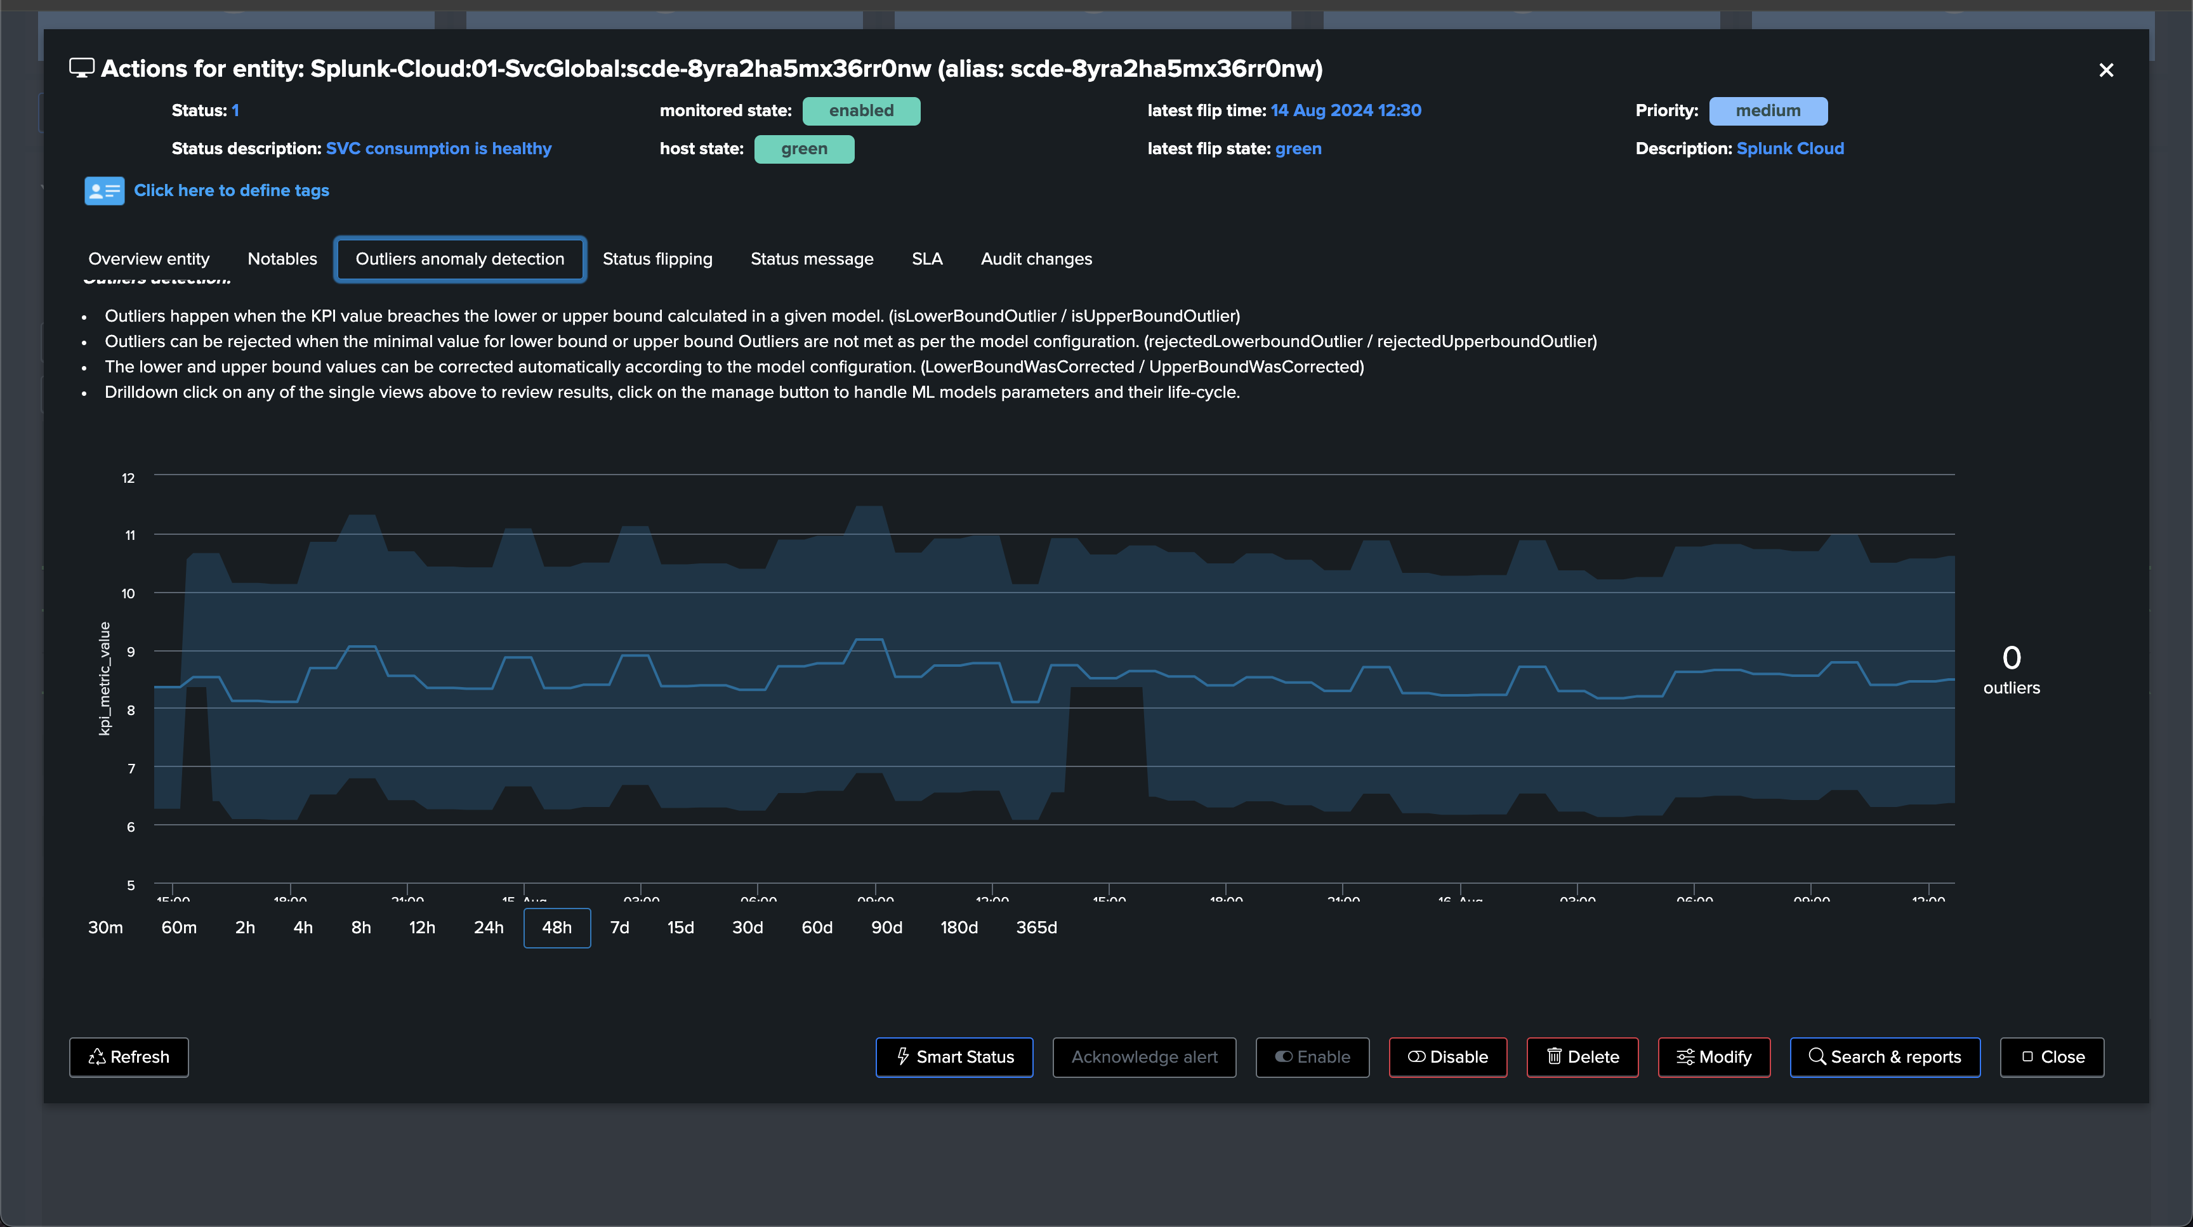Disable the entity
Image resolution: width=2193 pixels, height=1227 pixels.
1448,1057
